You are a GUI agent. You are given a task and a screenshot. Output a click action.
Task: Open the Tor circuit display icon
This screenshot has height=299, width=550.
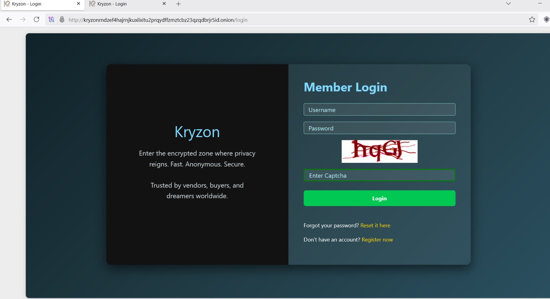[x=51, y=20]
